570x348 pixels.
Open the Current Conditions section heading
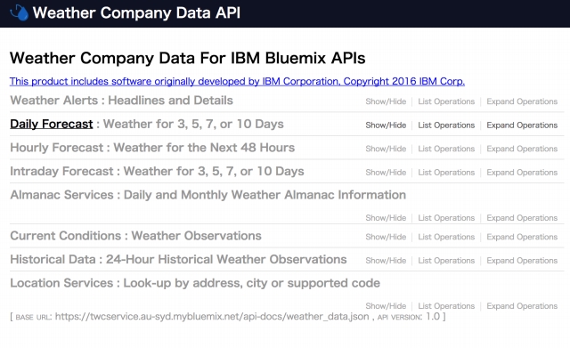pyautogui.click(x=65, y=236)
